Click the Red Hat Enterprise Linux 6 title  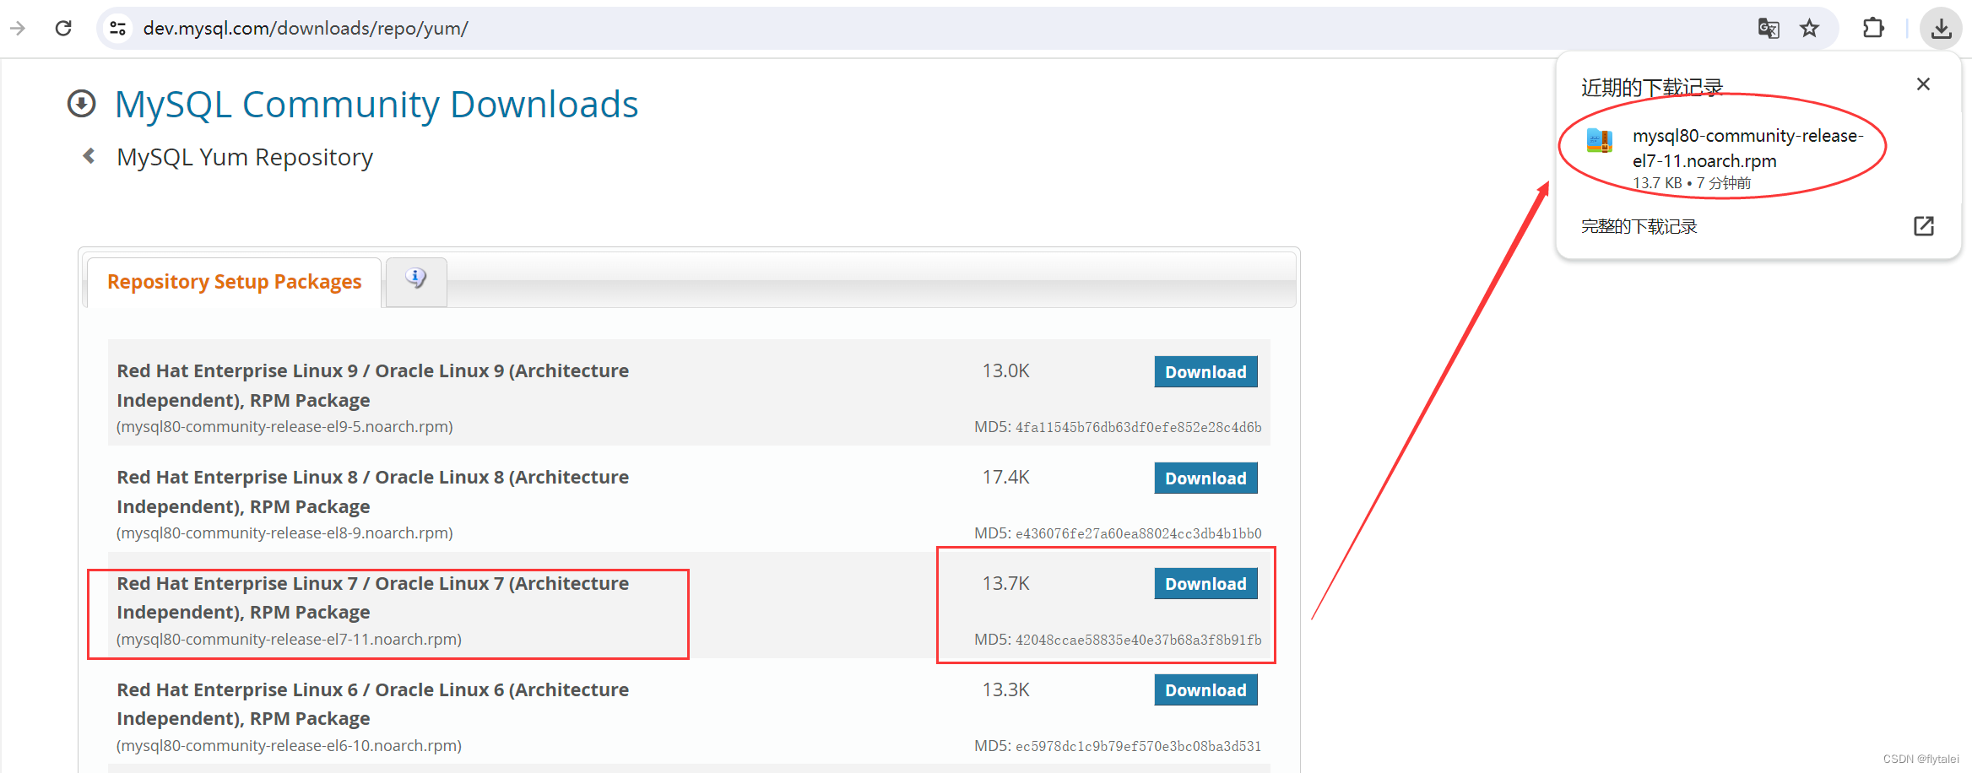(372, 704)
